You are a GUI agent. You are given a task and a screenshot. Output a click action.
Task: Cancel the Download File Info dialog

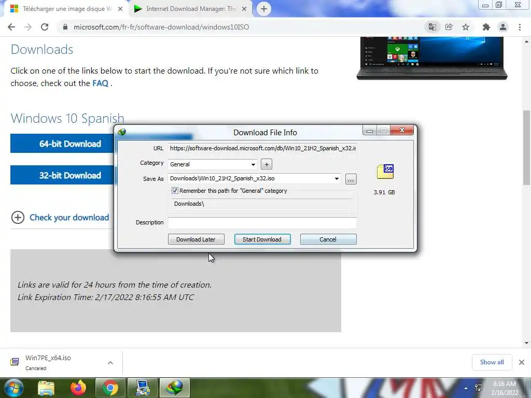tap(328, 239)
